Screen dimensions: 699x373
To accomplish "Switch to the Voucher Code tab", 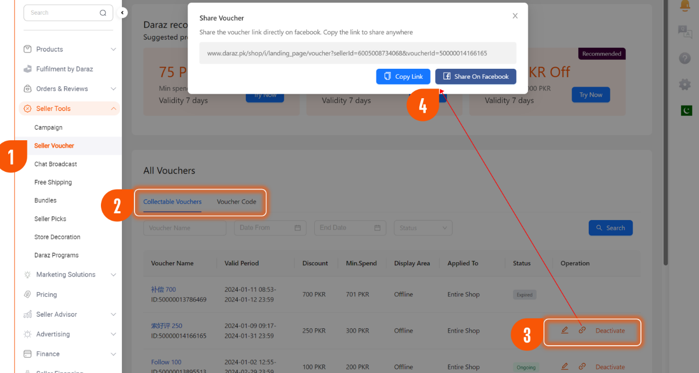I will tap(237, 202).
